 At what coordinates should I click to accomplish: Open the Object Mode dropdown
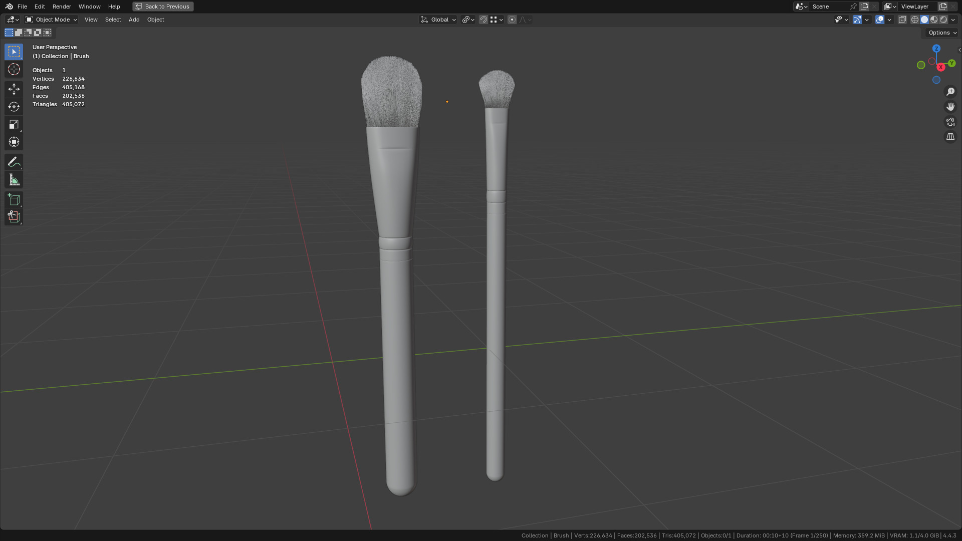click(x=52, y=20)
